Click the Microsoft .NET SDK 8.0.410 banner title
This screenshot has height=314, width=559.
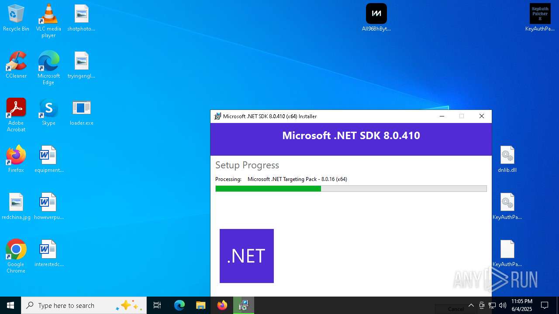click(351, 136)
